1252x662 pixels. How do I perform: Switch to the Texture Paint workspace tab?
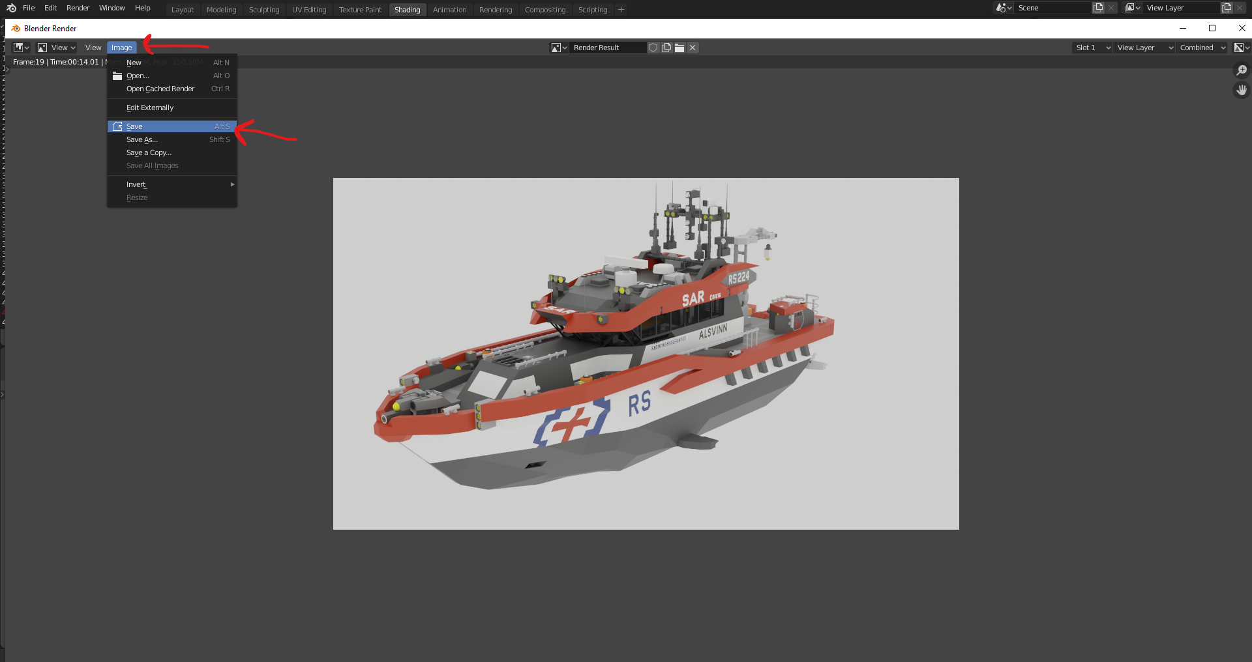tap(360, 10)
